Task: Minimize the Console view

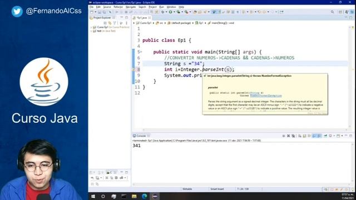Action: point(346,136)
